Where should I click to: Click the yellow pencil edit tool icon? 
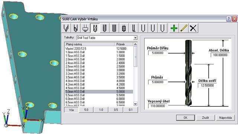pyautogui.click(x=183, y=28)
